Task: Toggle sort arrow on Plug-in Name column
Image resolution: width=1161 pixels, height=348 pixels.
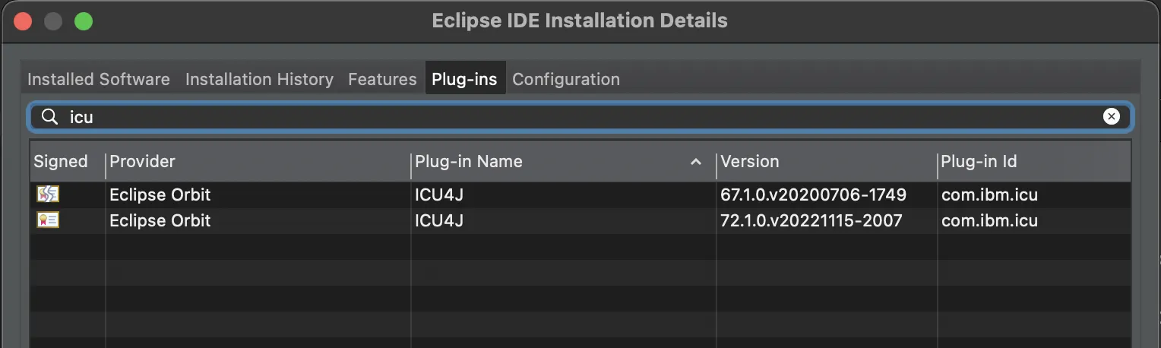Action: pos(695,162)
